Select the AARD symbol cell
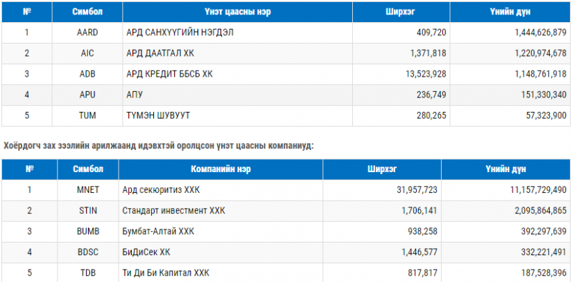 [x=87, y=32]
